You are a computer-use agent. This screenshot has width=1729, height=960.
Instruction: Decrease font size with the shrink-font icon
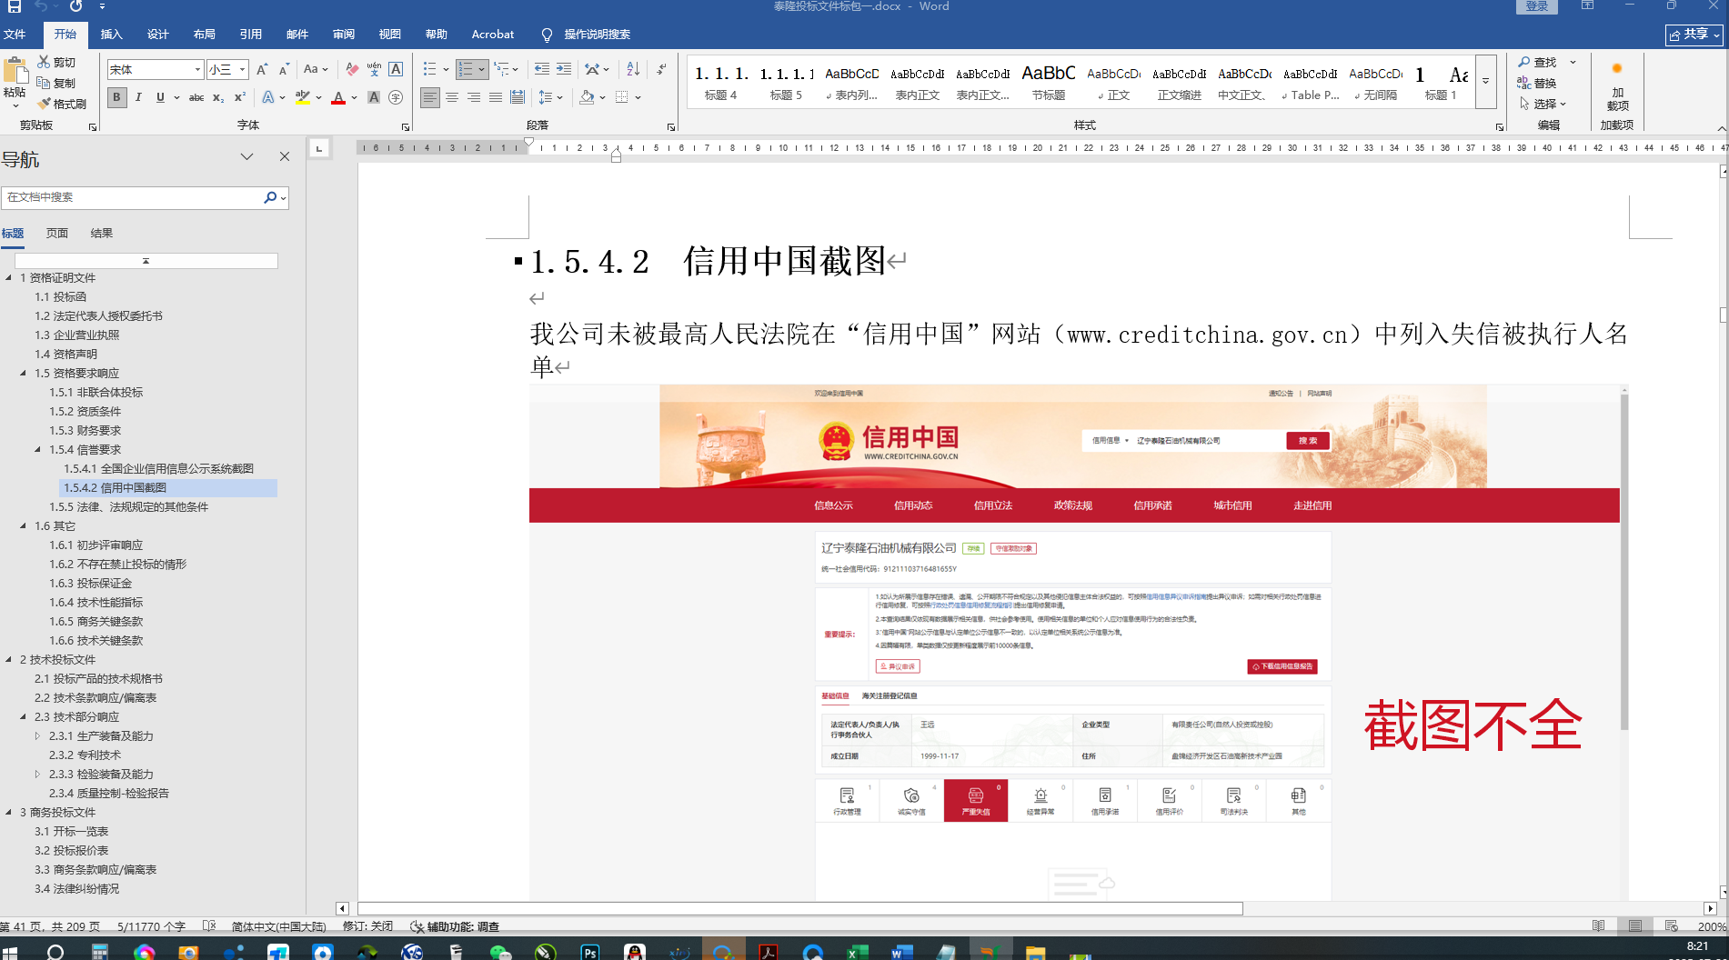tap(284, 70)
